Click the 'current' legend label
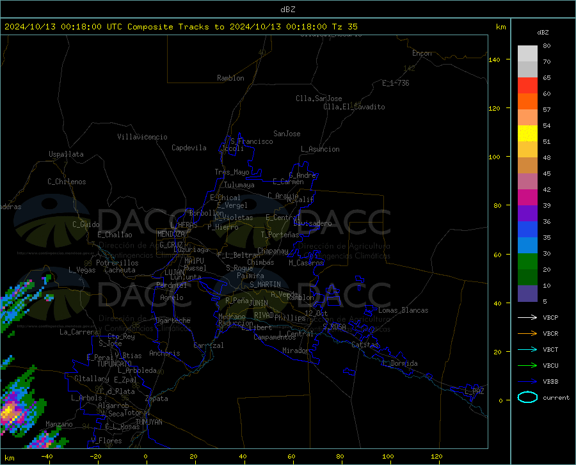Image resolution: width=576 pixels, height=465 pixels. coord(556,397)
